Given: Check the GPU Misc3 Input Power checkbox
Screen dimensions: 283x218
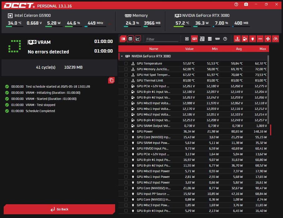Looking at the screenshot, I should tap(126, 205).
